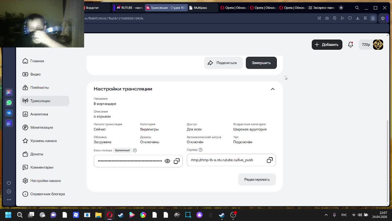Image resolution: width=392 pixels, height=221 pixels.
Task: Take a snapshot with Opera camera icon
Action: click(327, 18)
